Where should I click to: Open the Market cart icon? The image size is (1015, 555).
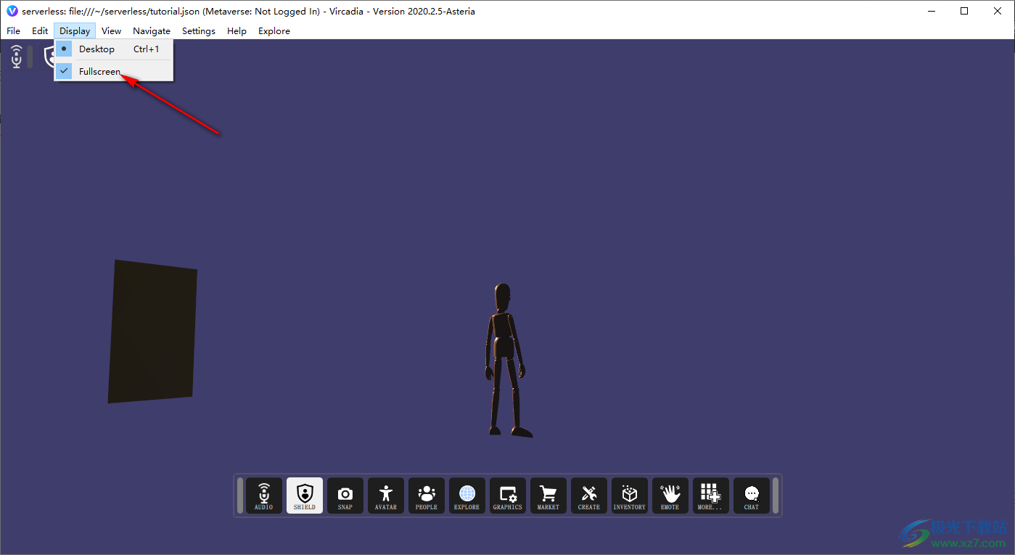point(548,496)
